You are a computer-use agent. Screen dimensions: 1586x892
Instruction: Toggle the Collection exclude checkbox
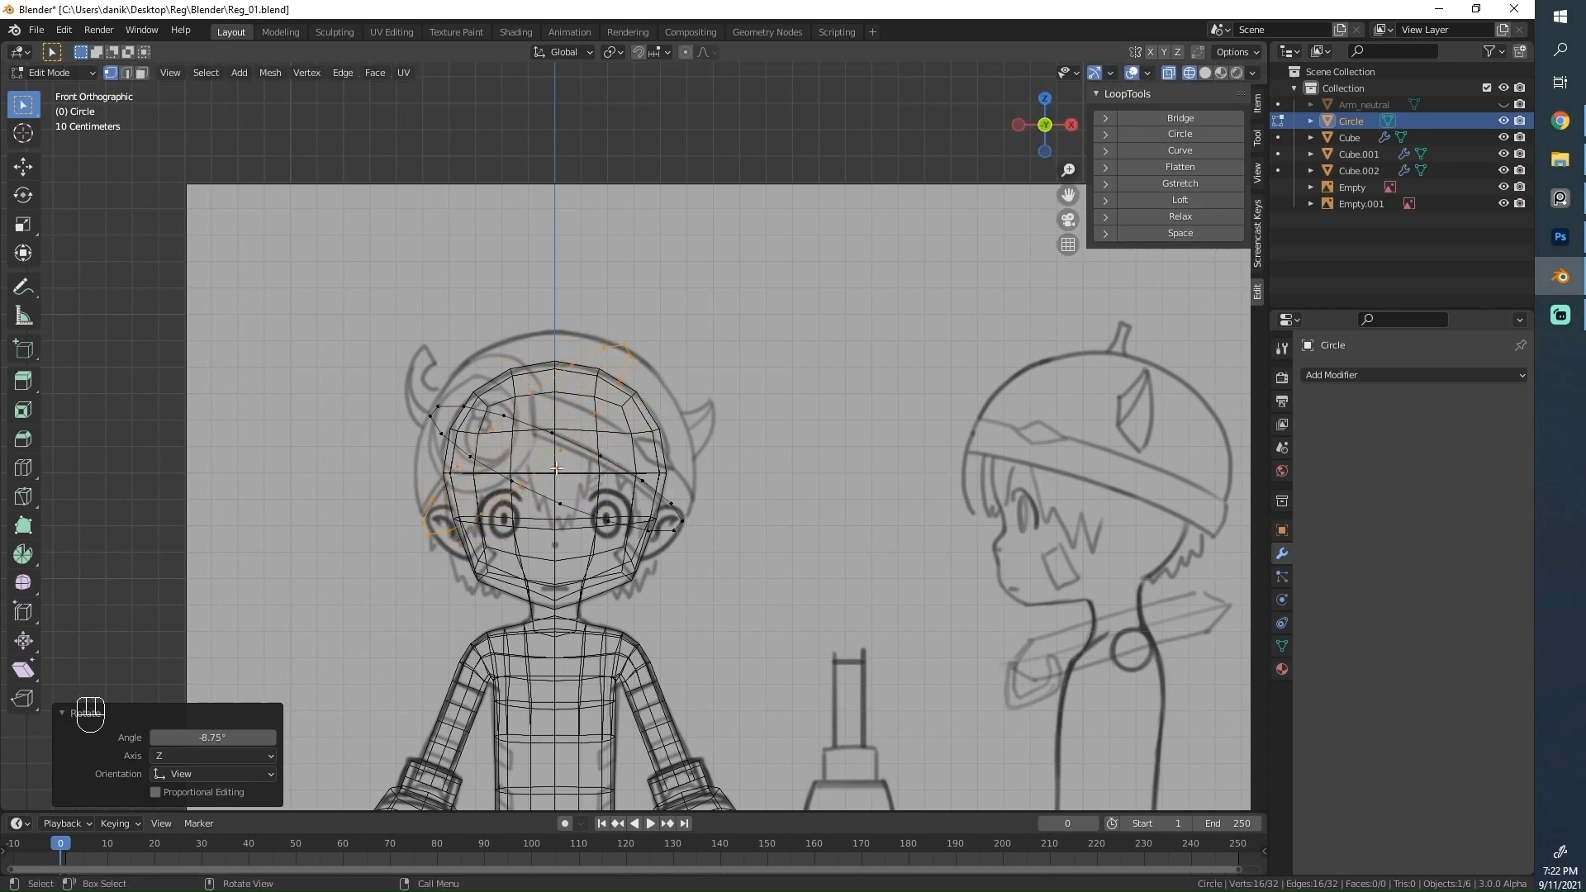click(x=1487, y=88)
